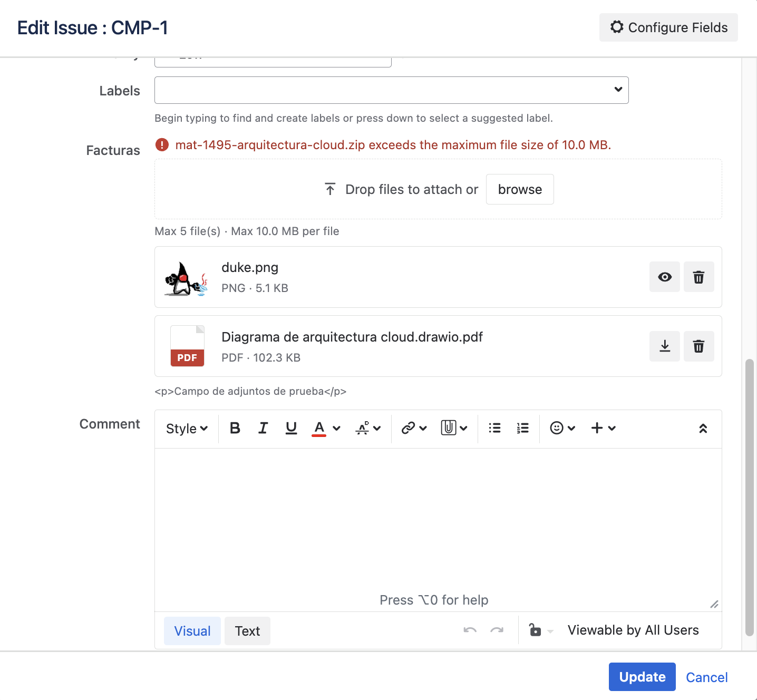
Task: Switch to the Visual editor tab
Action: (x=192, y=631)
